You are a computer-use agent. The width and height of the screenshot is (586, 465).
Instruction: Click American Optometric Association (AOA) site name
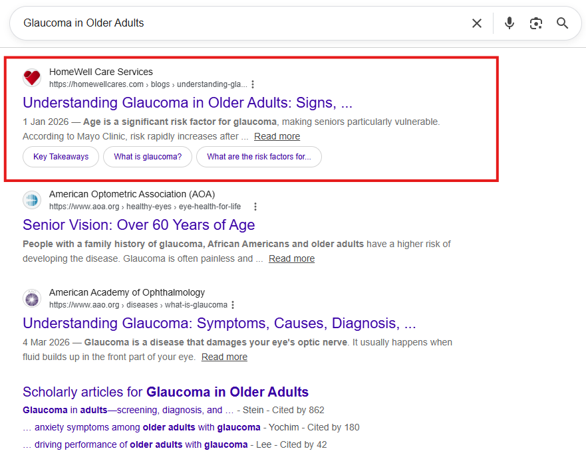[132, 194]
